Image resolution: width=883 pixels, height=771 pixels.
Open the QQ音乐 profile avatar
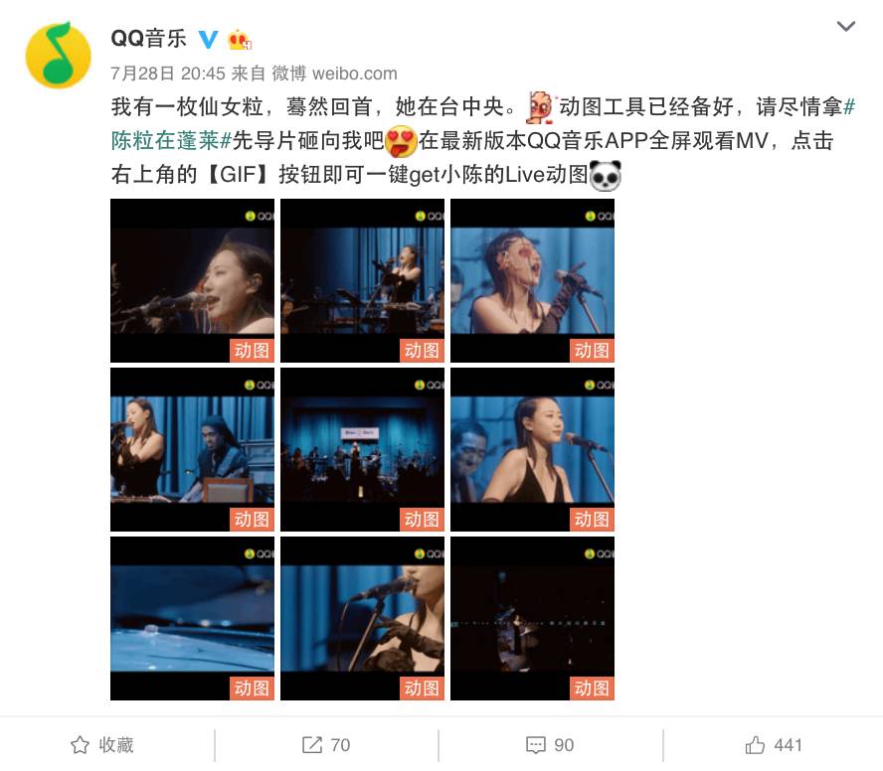click(58, 55)
